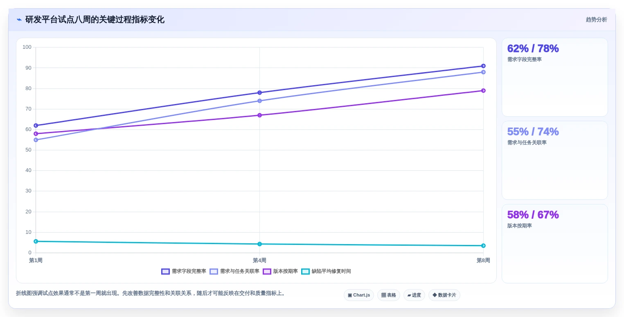This screenshot has width=624, height=317.
Task: Click 需求与任务关联率 point at 第8周
Action: pos(483,72)
